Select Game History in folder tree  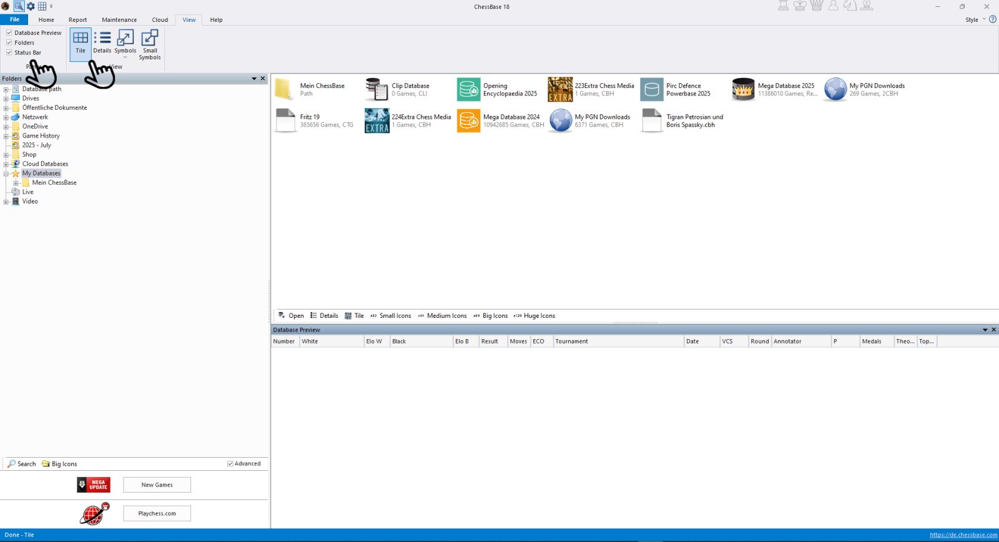pyautogui.click(x=41, y=136)
